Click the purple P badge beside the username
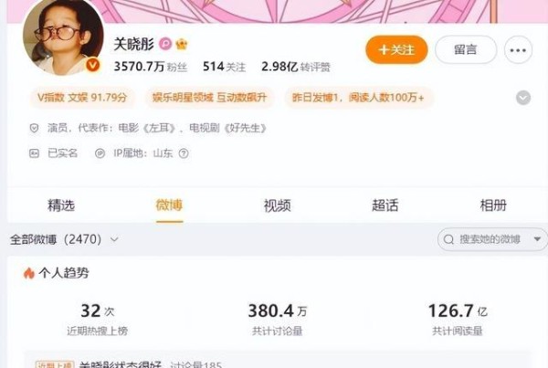This screenshot has width=548, height=368. click(165, 44)
